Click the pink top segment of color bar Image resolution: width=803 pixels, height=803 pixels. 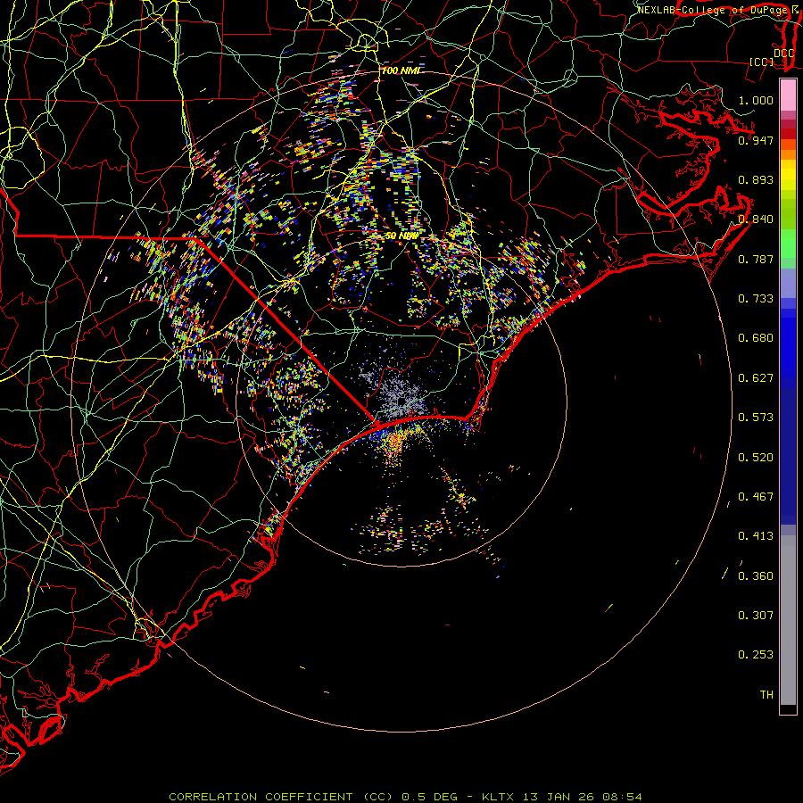788,95
